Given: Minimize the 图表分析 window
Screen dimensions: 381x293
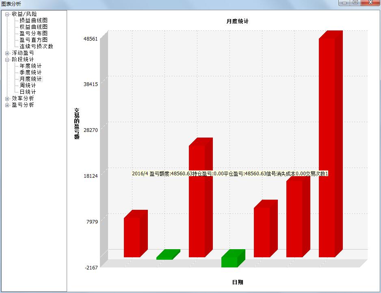Looking at the screenshot, I should [344, 3].
